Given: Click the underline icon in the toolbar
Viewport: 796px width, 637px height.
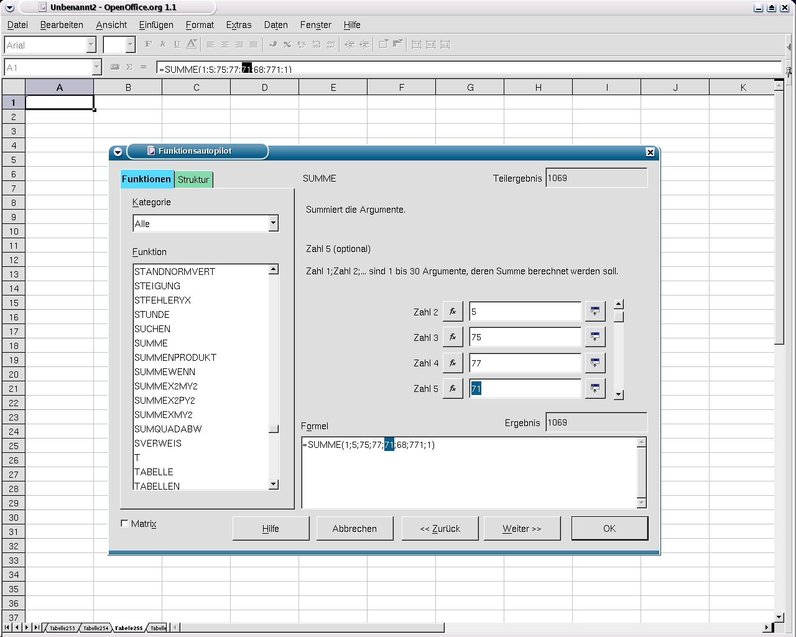Looking at the screenshot, I should [177, 44].
